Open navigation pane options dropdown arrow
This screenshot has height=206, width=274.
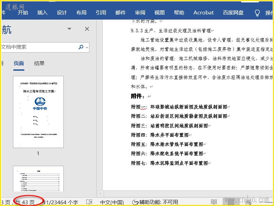click(x=70, y=29)
